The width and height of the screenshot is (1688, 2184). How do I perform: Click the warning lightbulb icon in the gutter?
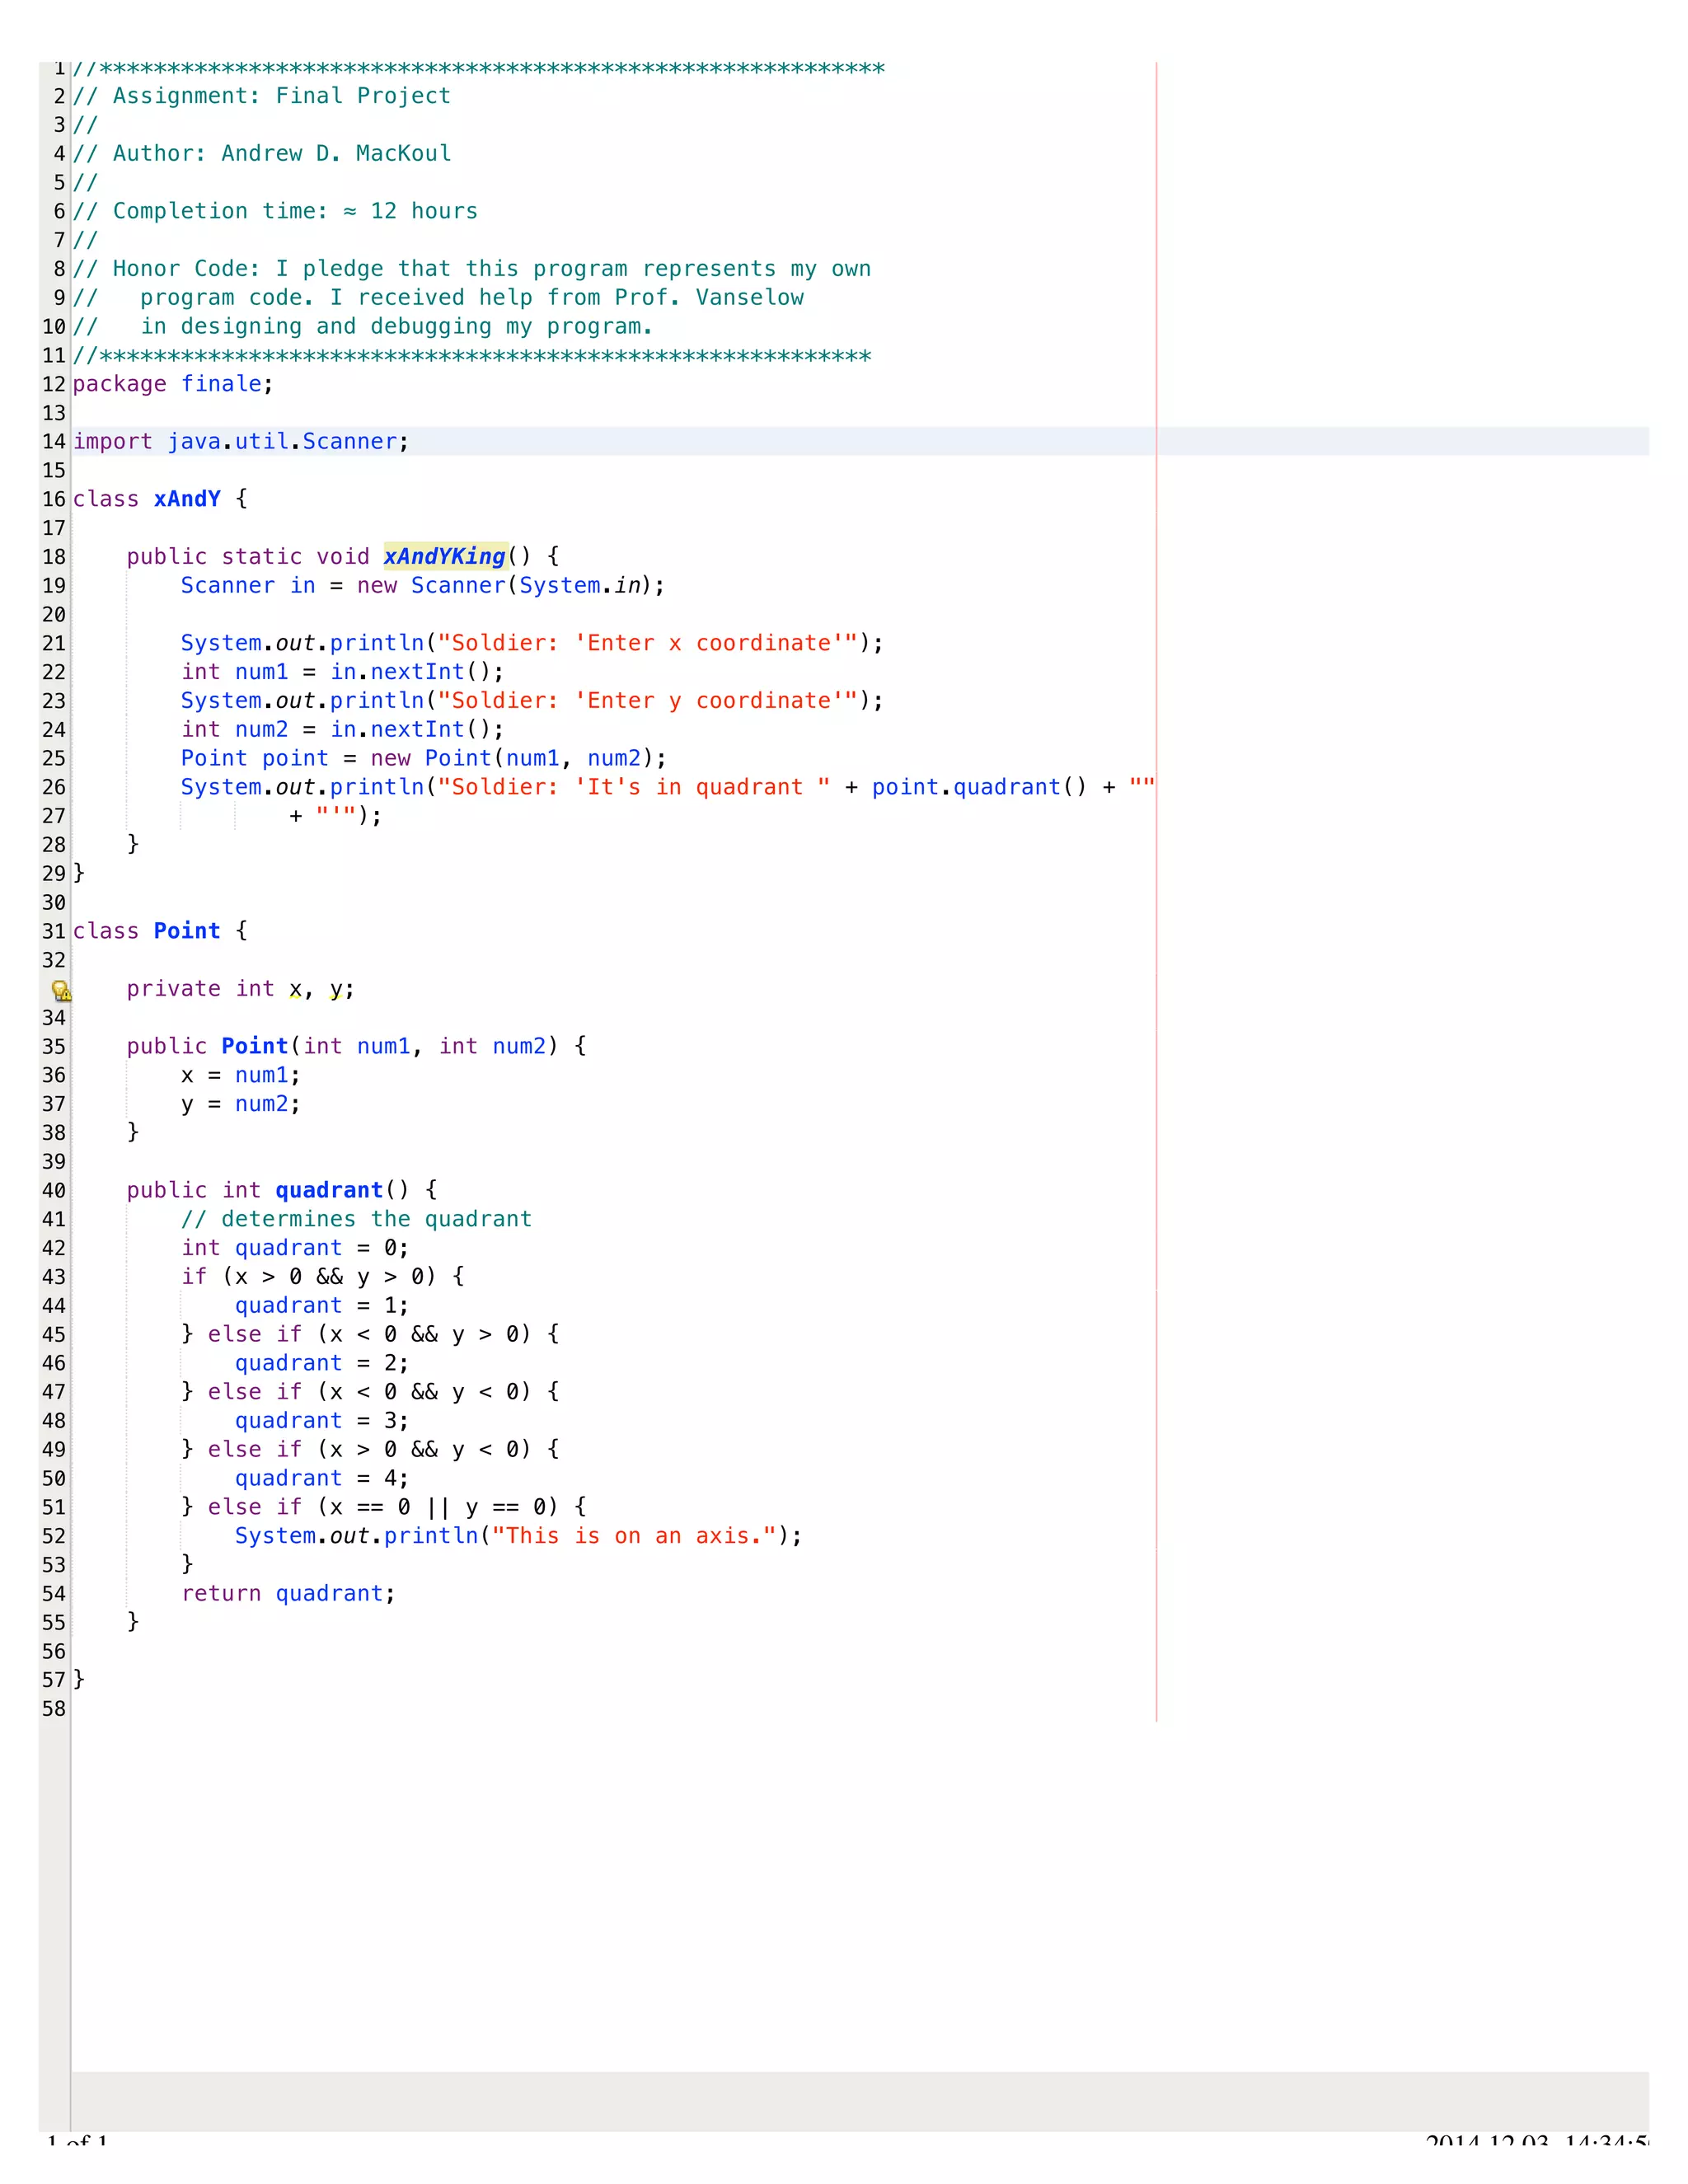pos(61,990)
